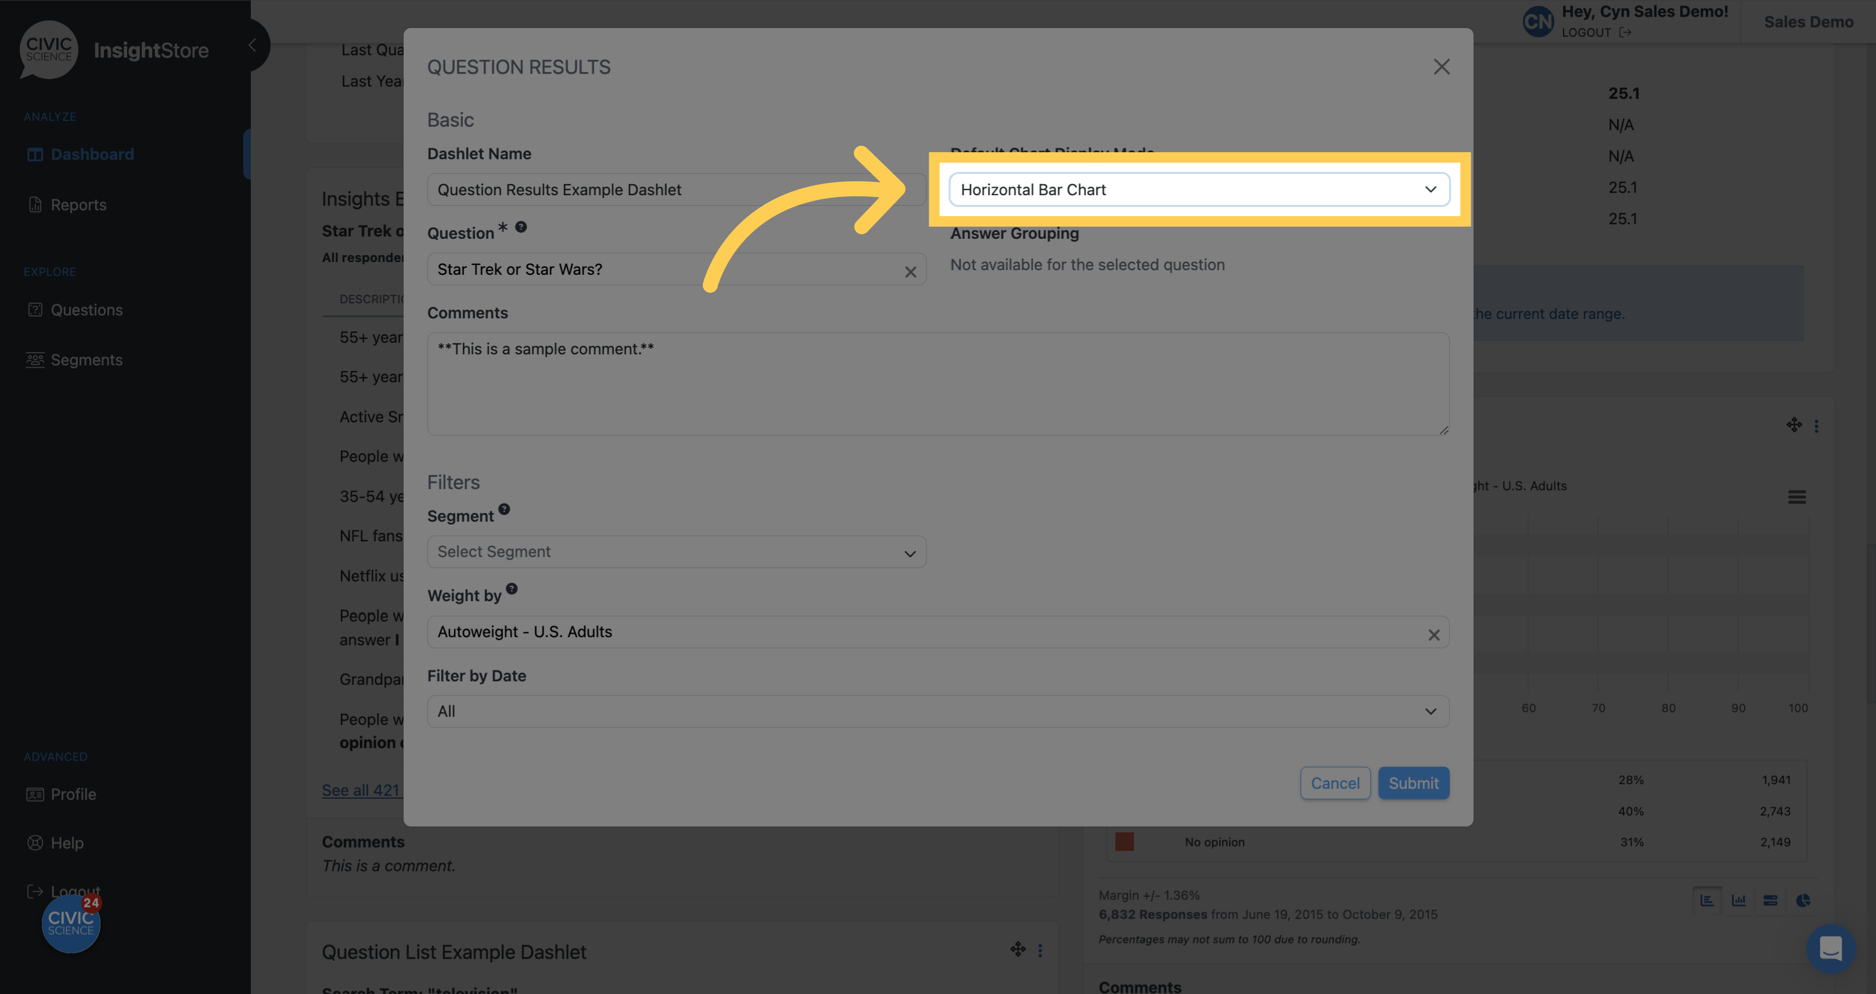Open Questions in the sidebar
The height and width of the screenshot is (994, 1876).
click(86, 310)
